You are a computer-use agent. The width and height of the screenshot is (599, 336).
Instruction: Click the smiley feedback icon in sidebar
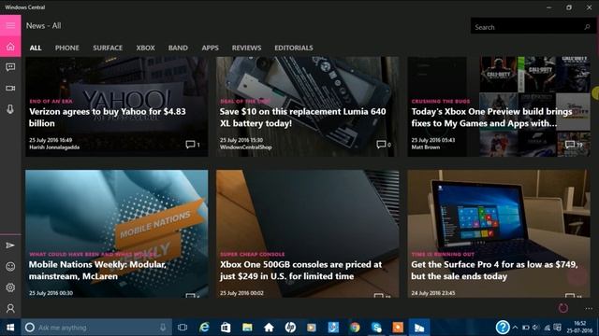click(x=10, y=266)
